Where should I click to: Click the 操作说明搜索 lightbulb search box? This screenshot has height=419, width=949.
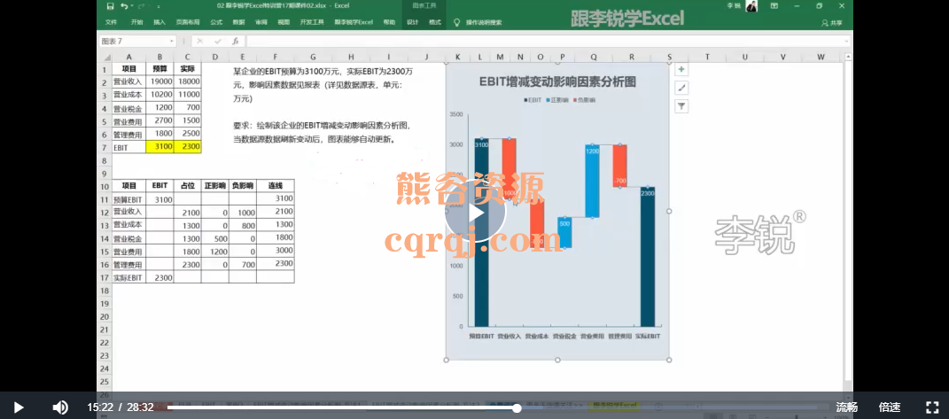(x=478, y=22)
